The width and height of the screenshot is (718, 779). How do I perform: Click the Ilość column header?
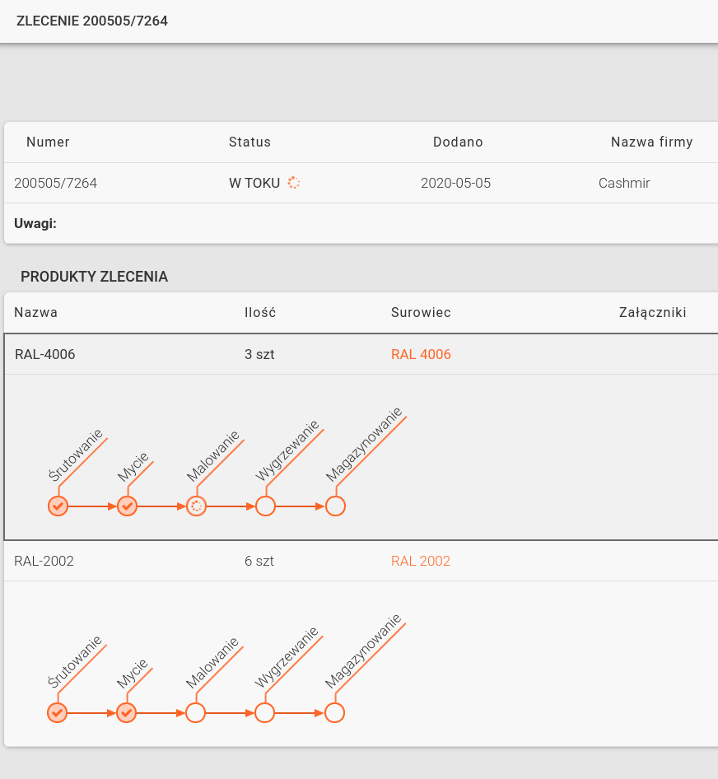coord(260,312)
